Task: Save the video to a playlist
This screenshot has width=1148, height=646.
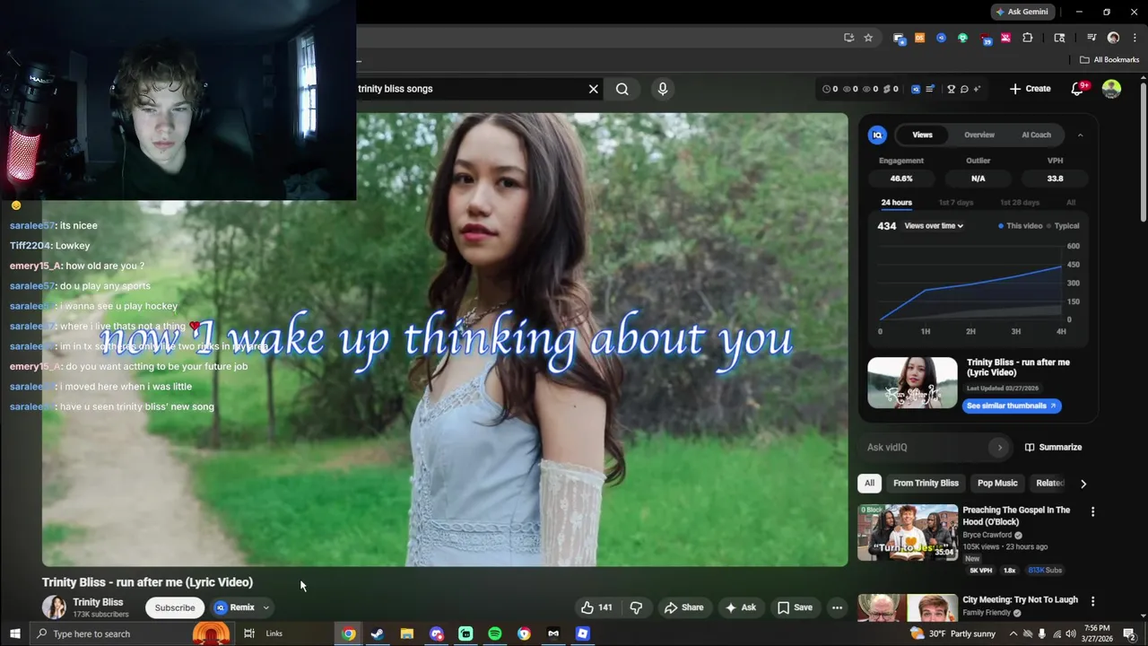Action: (795, 607)
